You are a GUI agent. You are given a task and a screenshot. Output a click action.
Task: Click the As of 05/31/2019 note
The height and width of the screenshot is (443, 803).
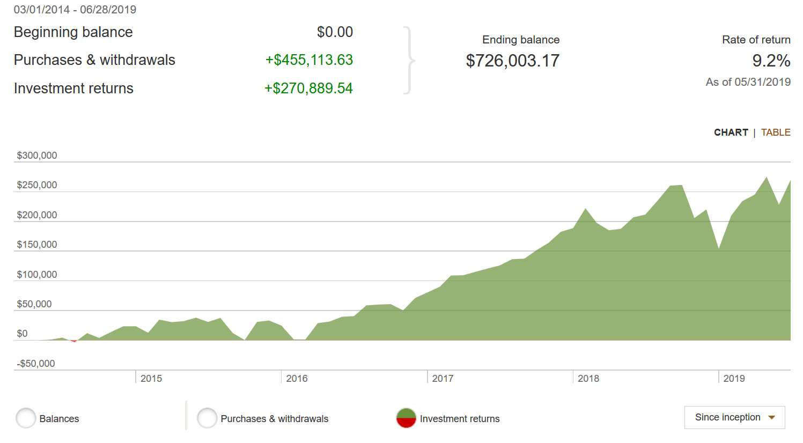point(748,82)
